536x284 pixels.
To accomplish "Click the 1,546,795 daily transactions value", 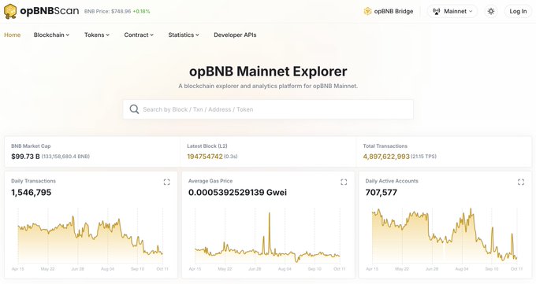I will point(31,193).
